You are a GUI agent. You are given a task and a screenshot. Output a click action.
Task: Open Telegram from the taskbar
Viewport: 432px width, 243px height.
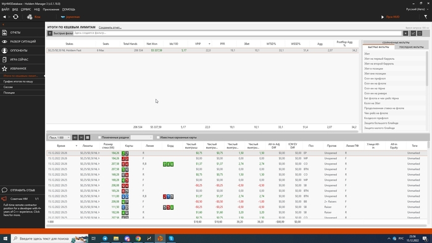(x=105, y=239)
